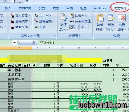
Task: Expand the 插入文本 dropdown arrow
Action: [x=30, y=16]
